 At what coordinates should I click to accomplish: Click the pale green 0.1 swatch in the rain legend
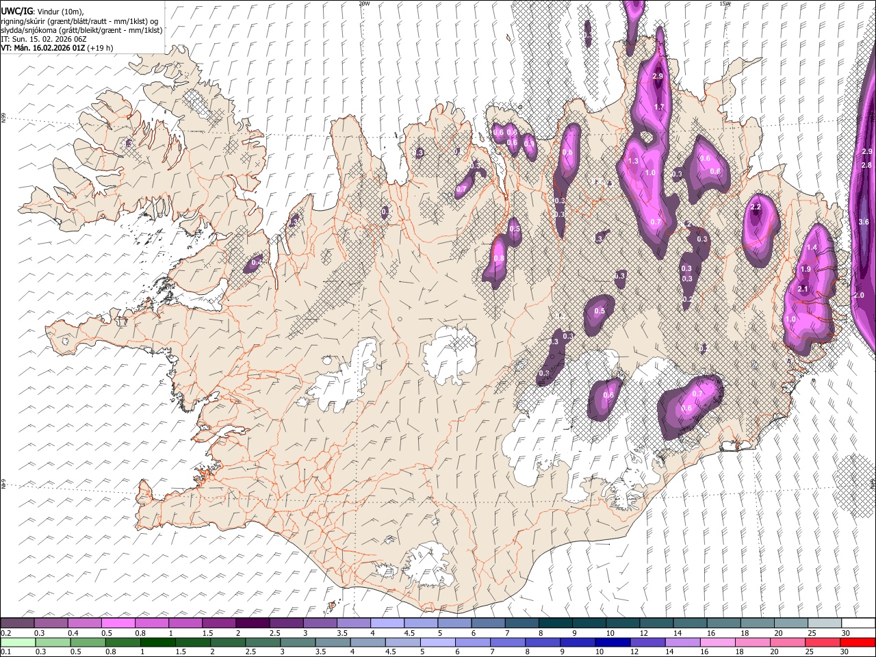[18, 642]
